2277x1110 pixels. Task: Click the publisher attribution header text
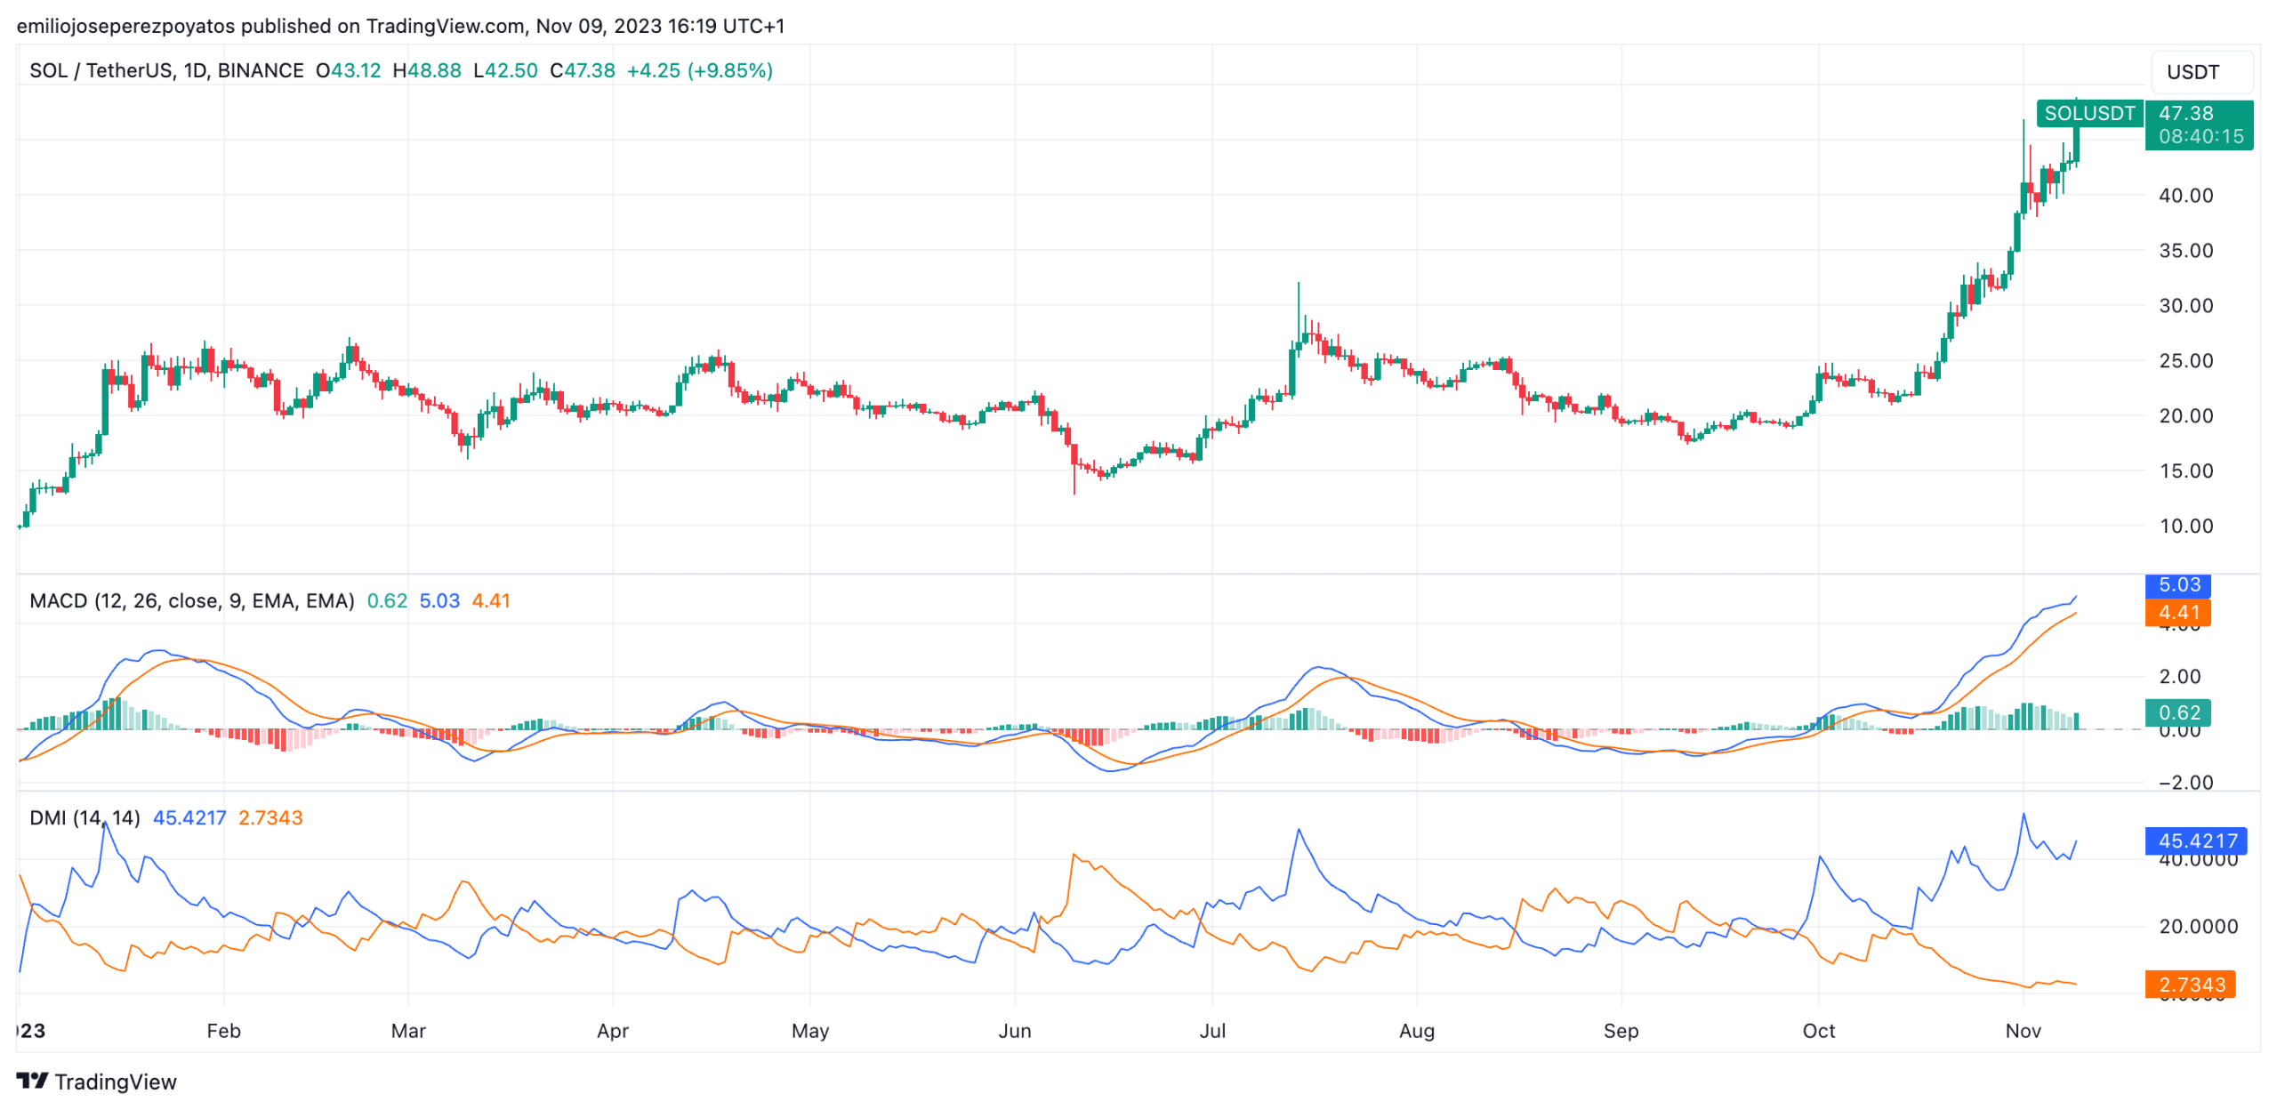tap(400, 26)
